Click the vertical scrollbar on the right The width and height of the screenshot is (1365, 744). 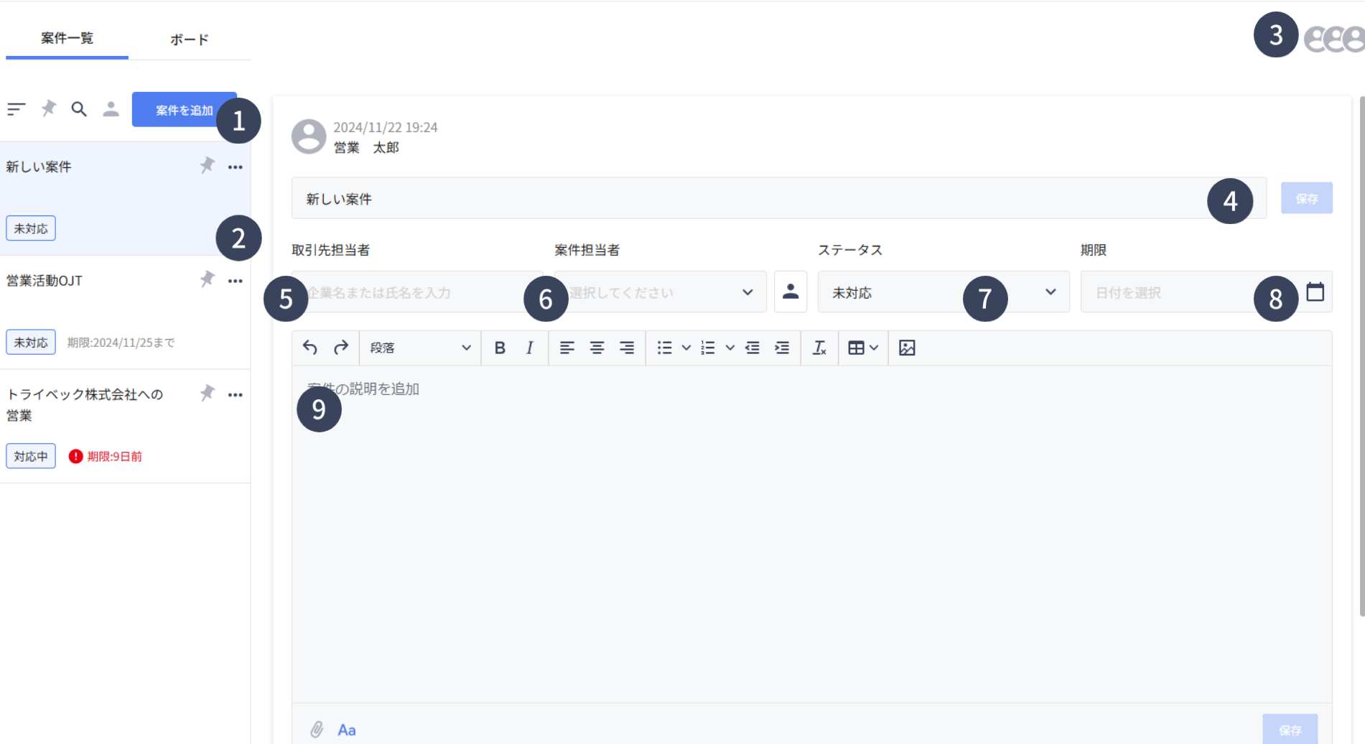(1361, 359)
